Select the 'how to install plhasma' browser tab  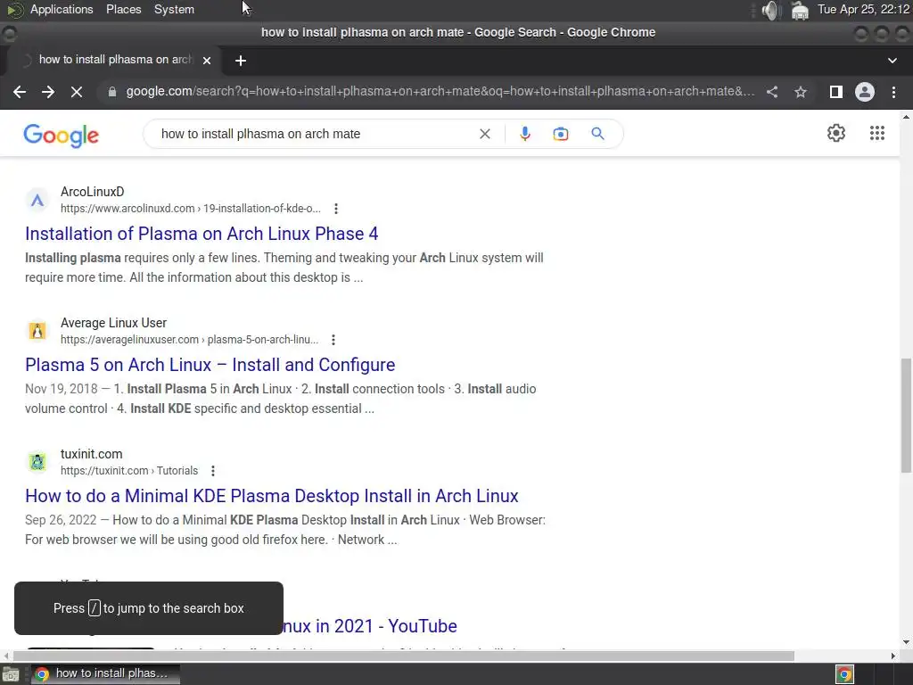tap(115, 60)
